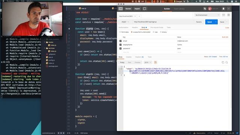Click the Params button
The height and width of the screenshot is (135, 240).
click(199, 22)
